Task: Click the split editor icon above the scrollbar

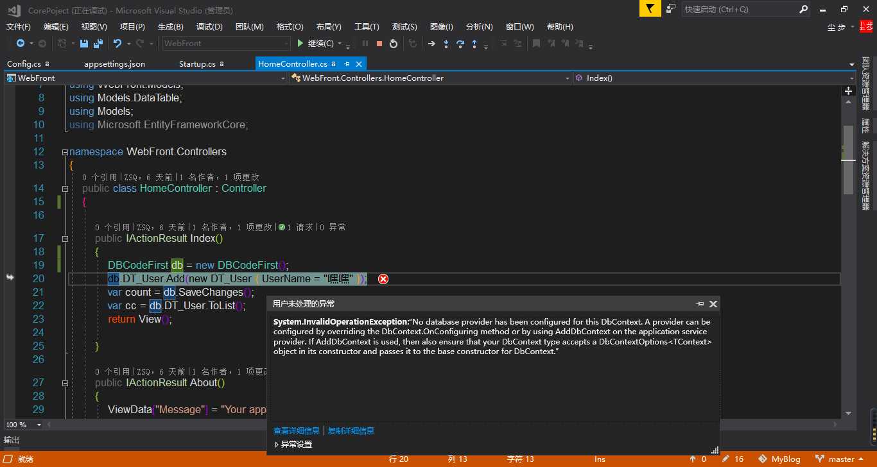Action: [848, 91]
